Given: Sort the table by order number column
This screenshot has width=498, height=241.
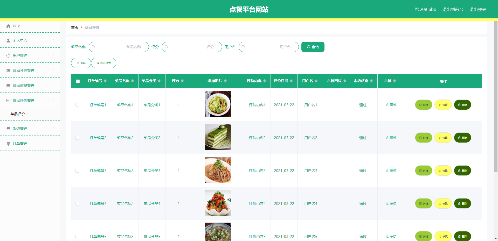Looking at the screenshot, I should click(x=105, y=81).
